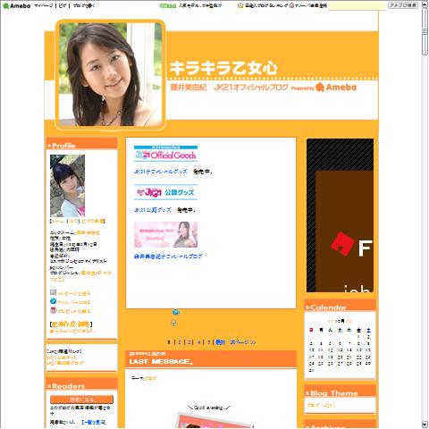
Task: Open the ブログを書く link in the top bar
Action: pyautogui.click(x=84, y=5)
